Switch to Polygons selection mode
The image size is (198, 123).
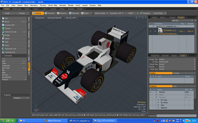pyautogui.click(x=62, y=13)
